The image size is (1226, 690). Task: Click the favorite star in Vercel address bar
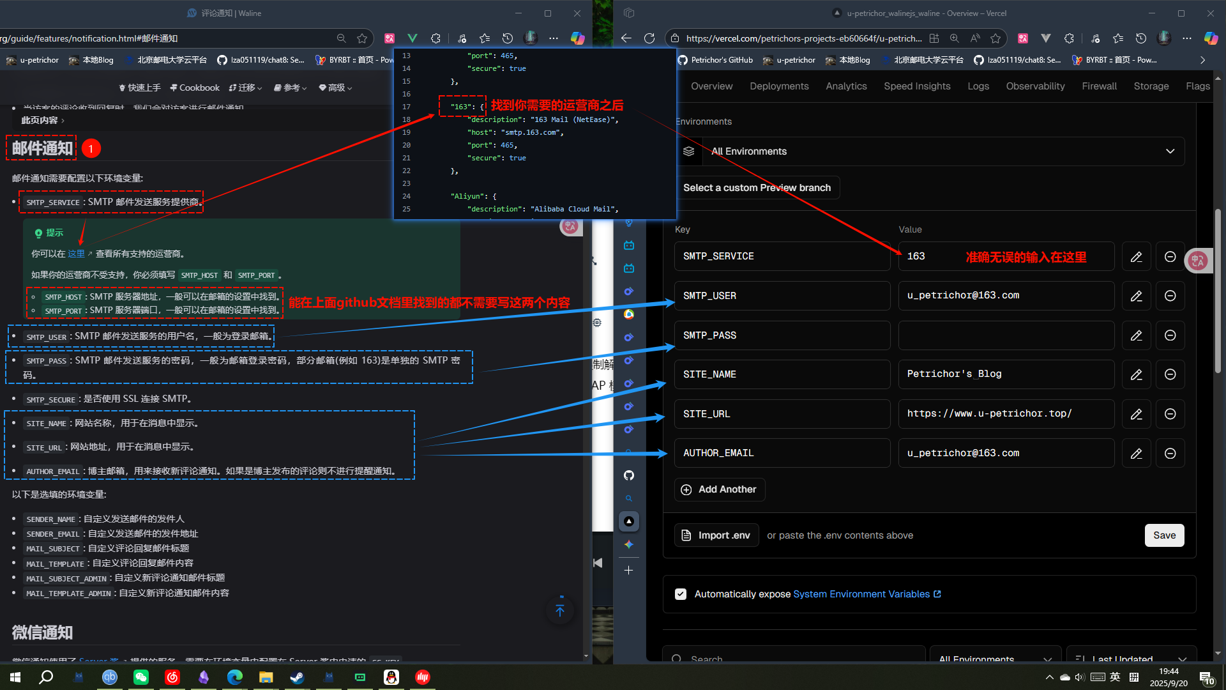click(995, 38)
